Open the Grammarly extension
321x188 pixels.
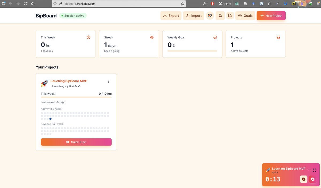[x=237, y=4]
